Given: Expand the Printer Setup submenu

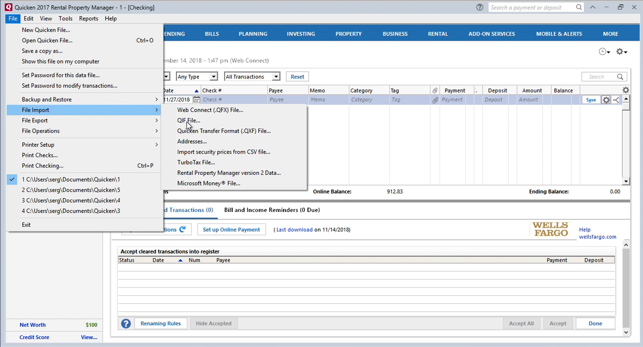Looking at the screenshot, I should 84,145.
